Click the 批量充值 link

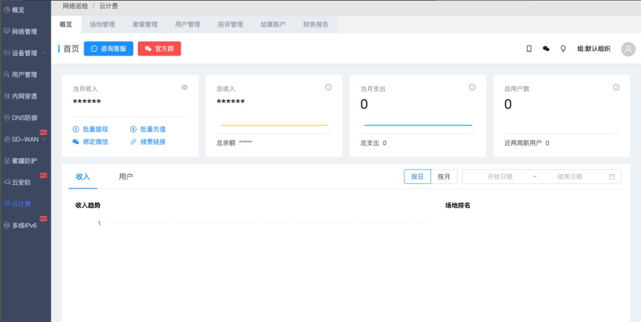[x=148, y=129]
